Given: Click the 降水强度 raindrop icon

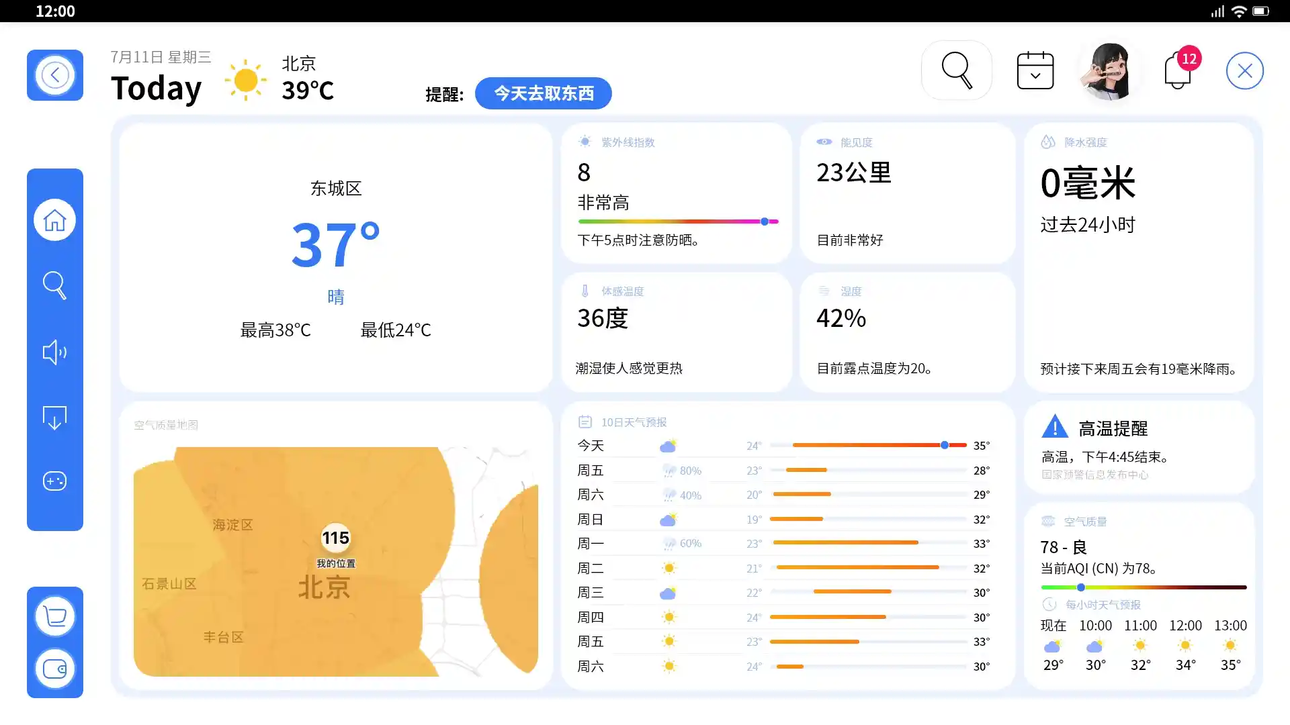Looking at the screenshot, I should (1048, 142).
